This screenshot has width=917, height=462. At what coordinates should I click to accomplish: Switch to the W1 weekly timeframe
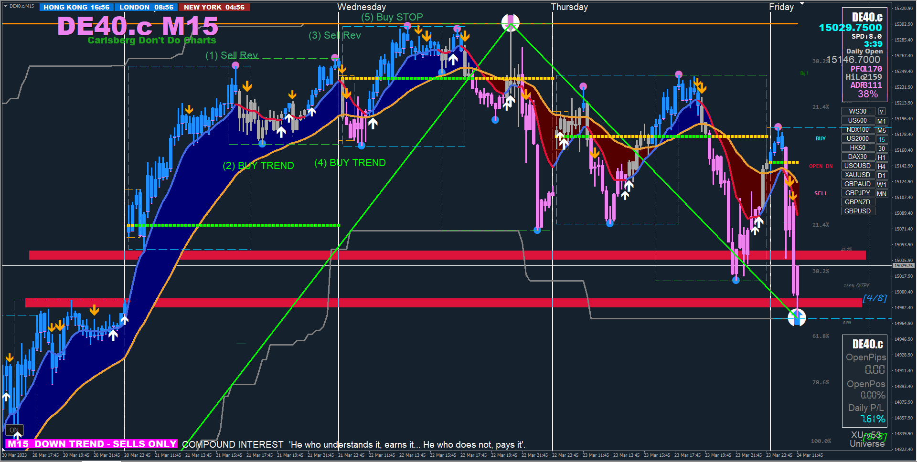tap(882, 185)
